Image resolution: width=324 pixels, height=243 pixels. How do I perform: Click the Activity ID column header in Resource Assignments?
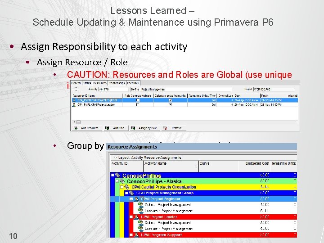pos(127,166)
